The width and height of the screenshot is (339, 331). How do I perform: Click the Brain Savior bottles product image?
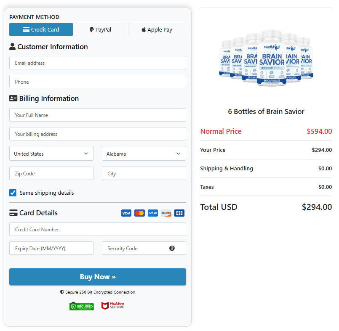click(266, 58)
